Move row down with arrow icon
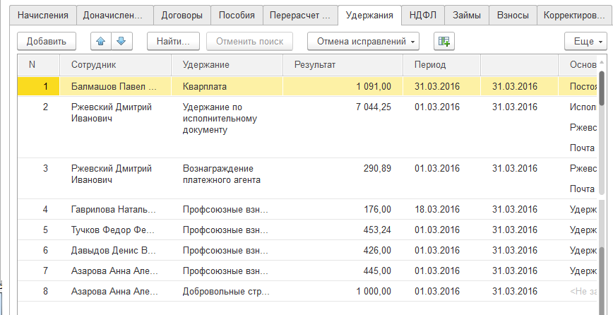Screen dimensions: 613x315 (x=121, y=42)
